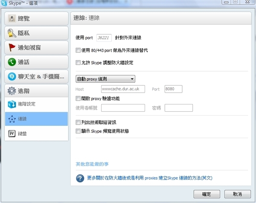Screen dimensions: 256x203
Task: Switch to 總覽 settings section
Action: (36, 18)
